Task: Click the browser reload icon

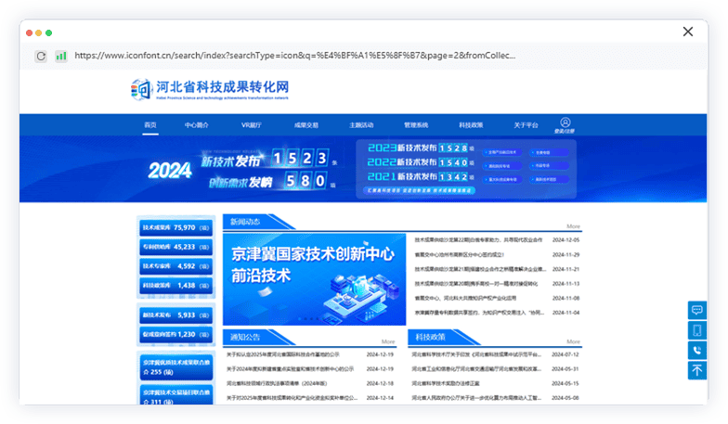Action: tap(41, 56)
